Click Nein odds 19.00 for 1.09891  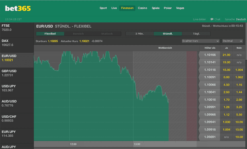tap(239, 137)
